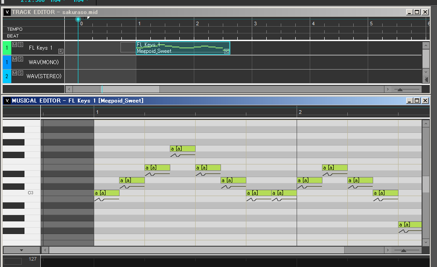Click the 127 value in control parameter pane

pyautogui.click(x=33, y=259)
